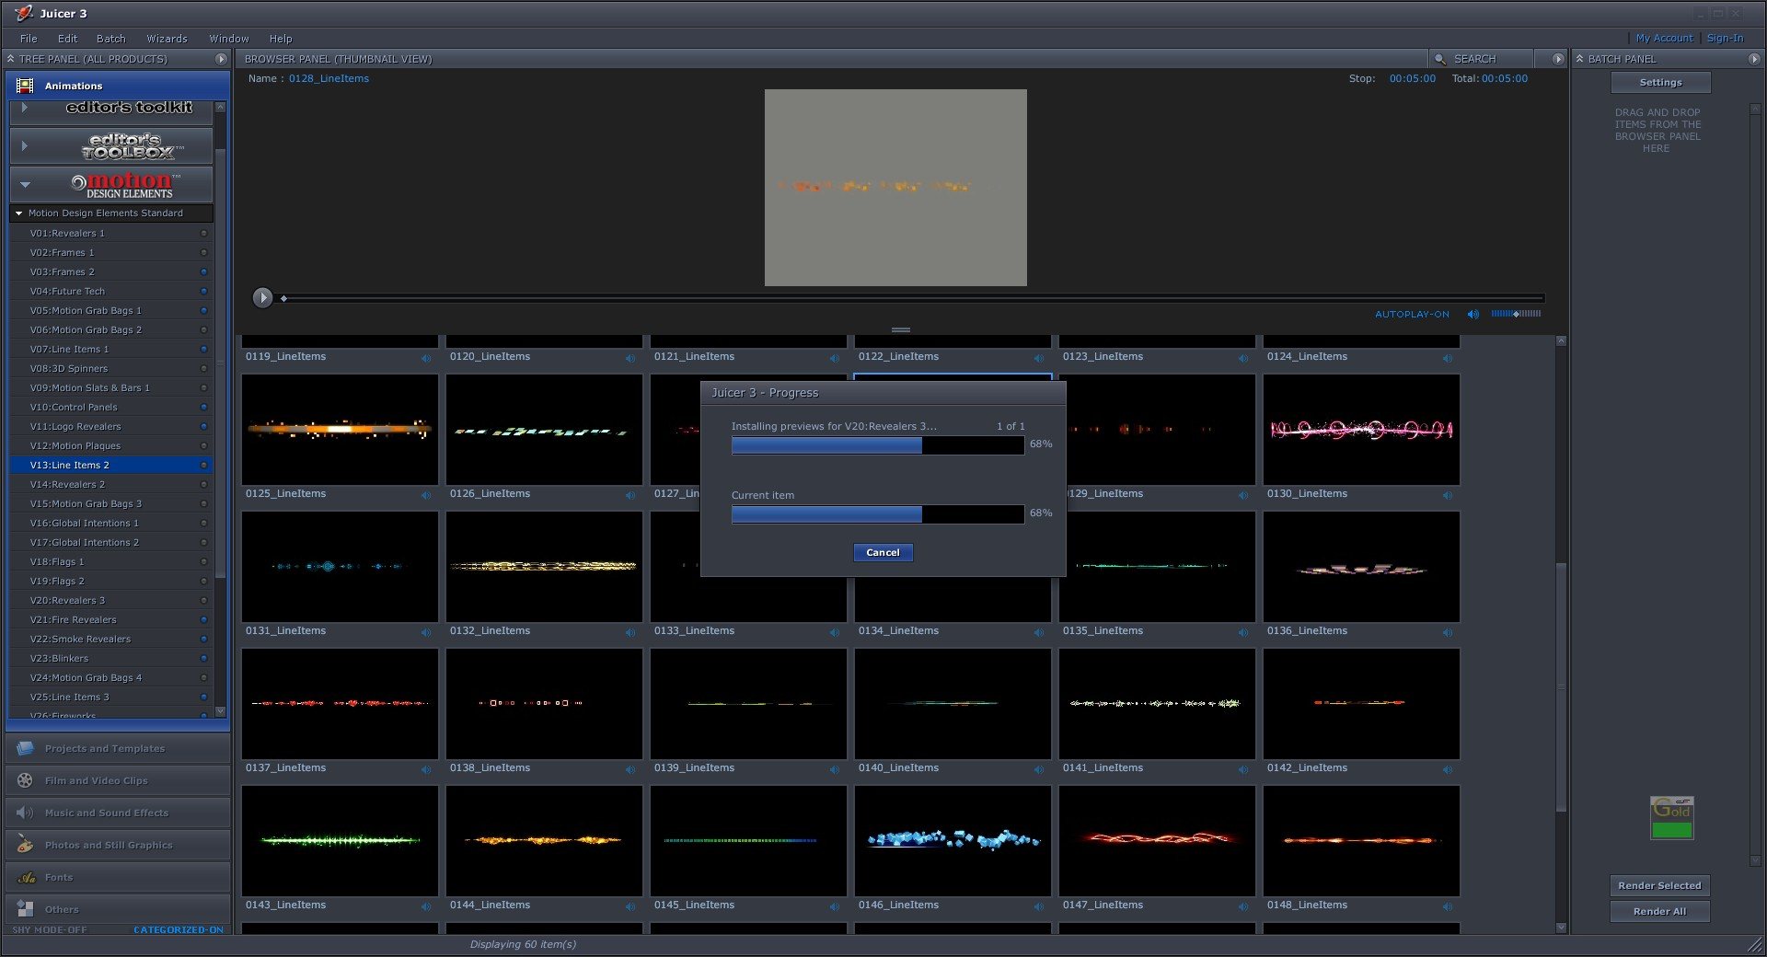
Task: Click the Gold badge icon in batch panel
Action: tap(1671, 818)
